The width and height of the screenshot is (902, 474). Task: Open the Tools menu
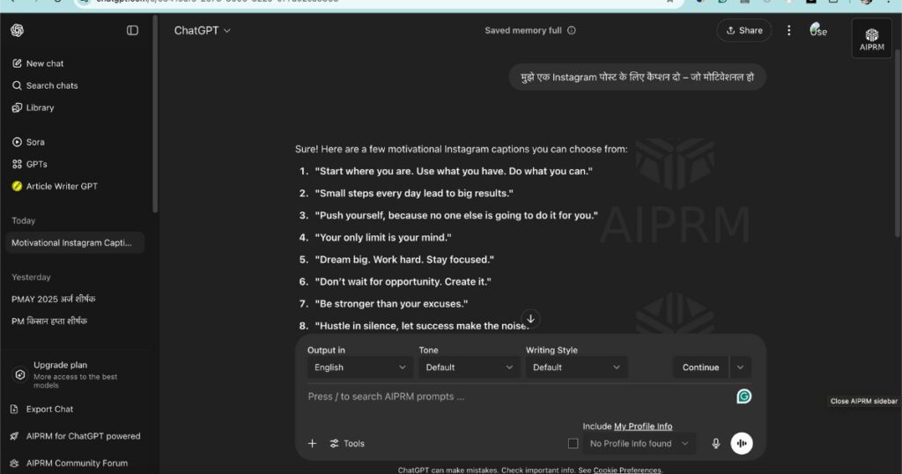coord(347,443)
